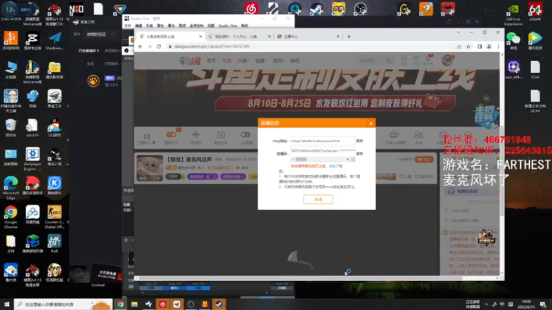Open the 视频 dropdown in Douyu navigation
The width and height of the screenshot is (552, 310).
point(261,61)
